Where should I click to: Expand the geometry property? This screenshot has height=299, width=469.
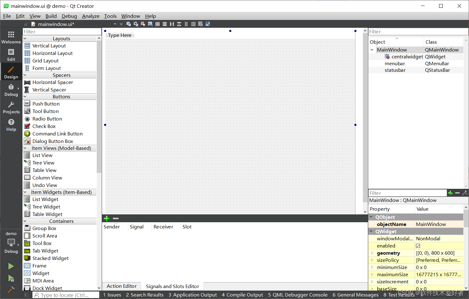[x=372, y=253]
